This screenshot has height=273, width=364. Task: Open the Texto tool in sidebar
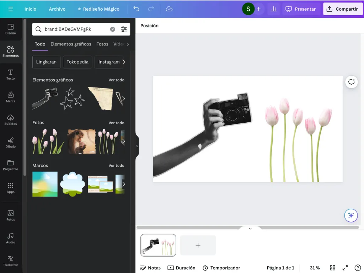[11, 75]
